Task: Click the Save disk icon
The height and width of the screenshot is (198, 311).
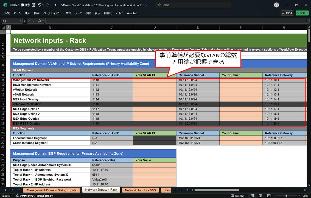Action: click(34, 5)
